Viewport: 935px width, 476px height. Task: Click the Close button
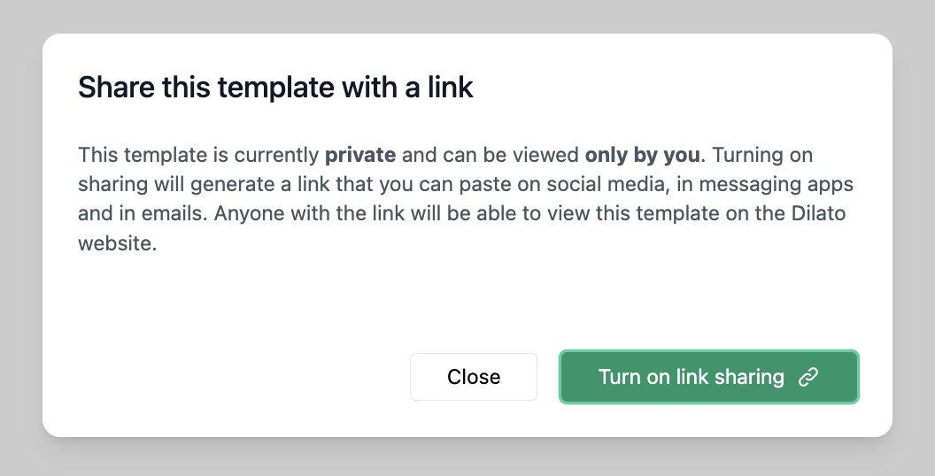[x=474, y=377]
